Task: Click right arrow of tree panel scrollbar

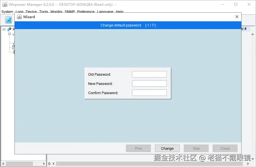Action: (44, 164)
